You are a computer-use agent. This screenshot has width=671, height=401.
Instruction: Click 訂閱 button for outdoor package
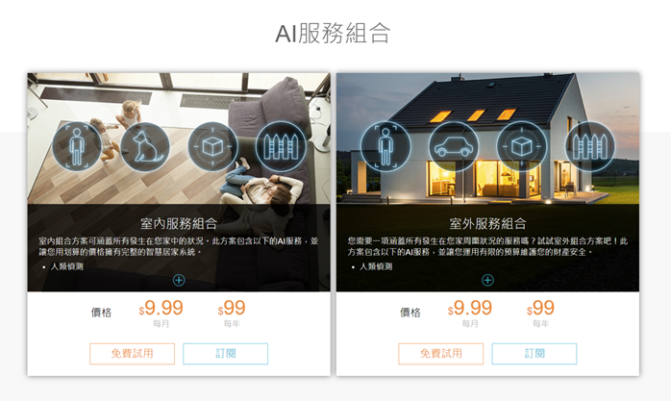(x=534, y=354)
